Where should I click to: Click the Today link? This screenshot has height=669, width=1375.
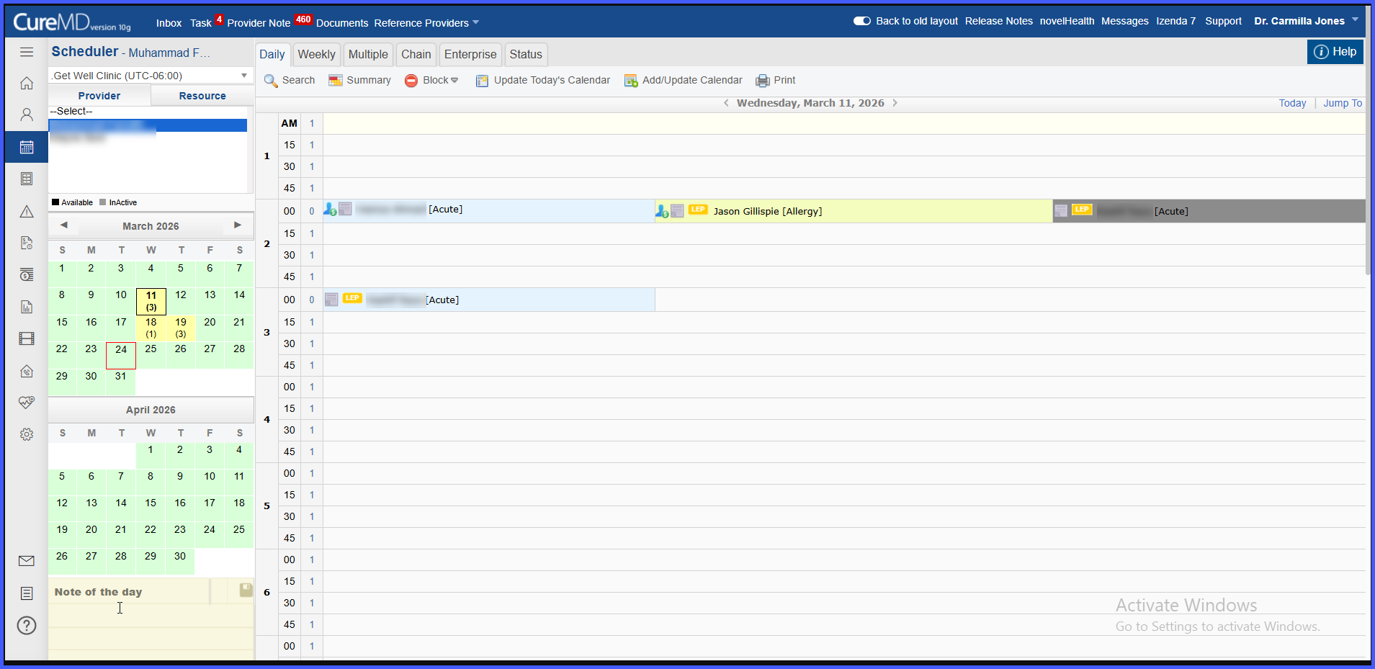pos(1292,103)
